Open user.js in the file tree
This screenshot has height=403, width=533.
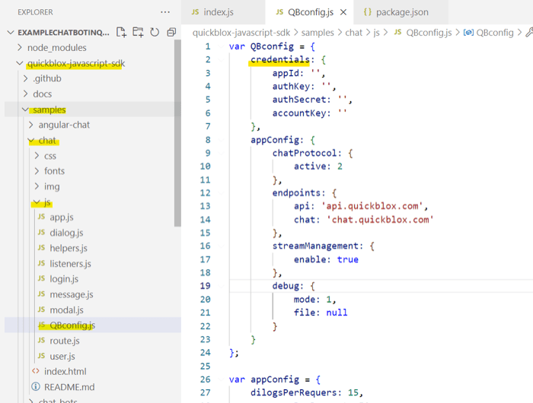point(62,356)
